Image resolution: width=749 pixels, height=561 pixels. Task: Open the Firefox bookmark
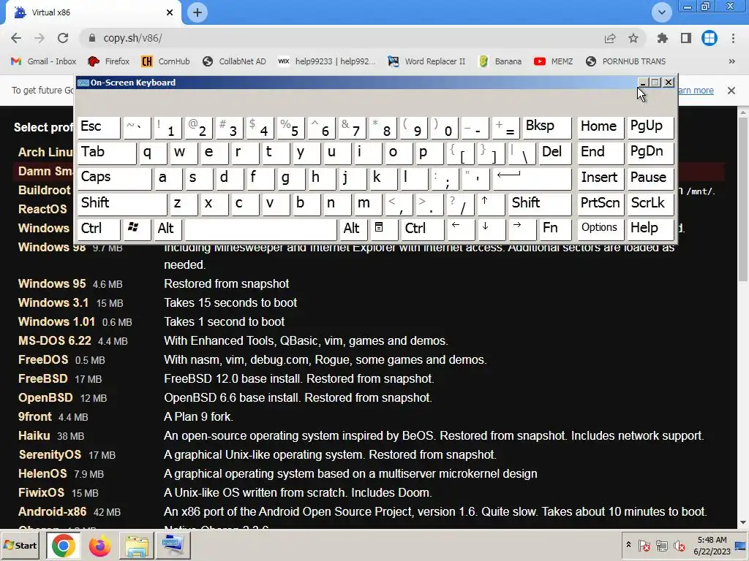pyautogui.click(x=108, y=61)
